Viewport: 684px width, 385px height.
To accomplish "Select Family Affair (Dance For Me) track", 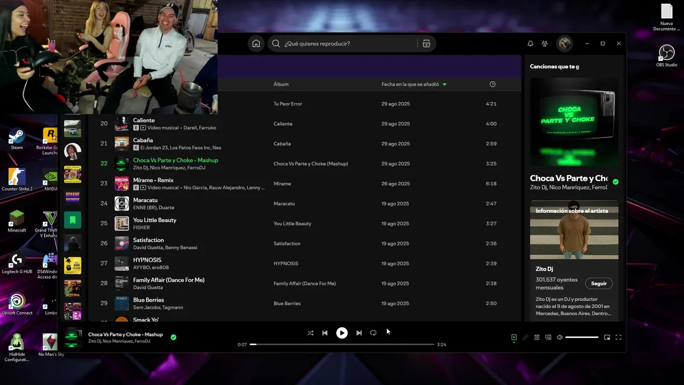I will 169,280.
